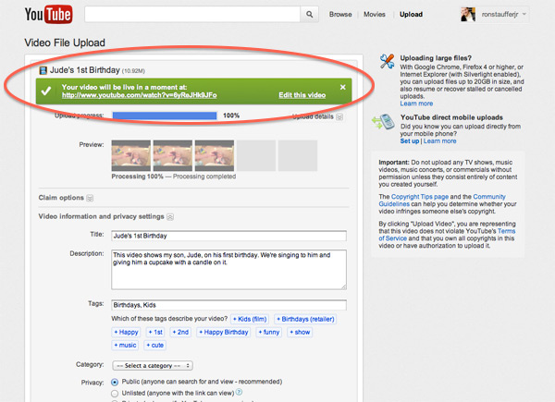Viewport: 555px width, 402px height.
Task: Expand the Claim options section
Action: click(x=90, y=198)
